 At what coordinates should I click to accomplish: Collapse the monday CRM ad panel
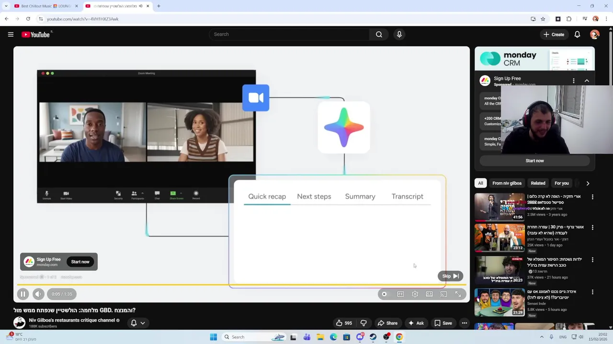[x=587, y=81]
